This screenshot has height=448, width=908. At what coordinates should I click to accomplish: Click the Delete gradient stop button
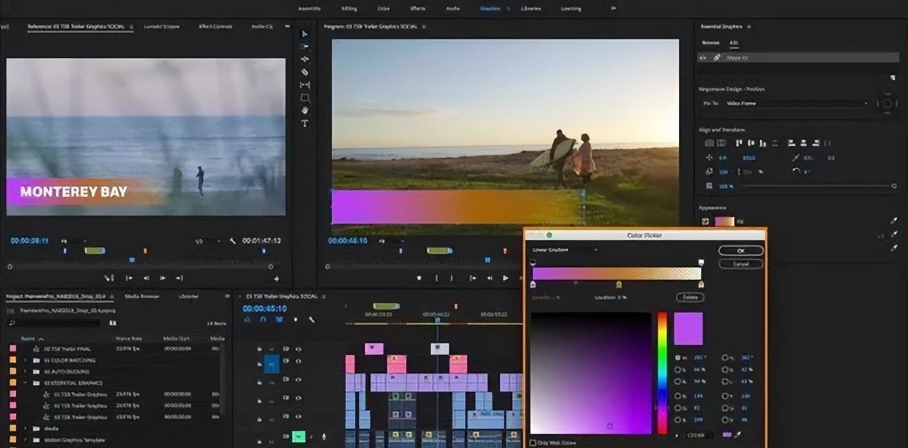point(689,297)
